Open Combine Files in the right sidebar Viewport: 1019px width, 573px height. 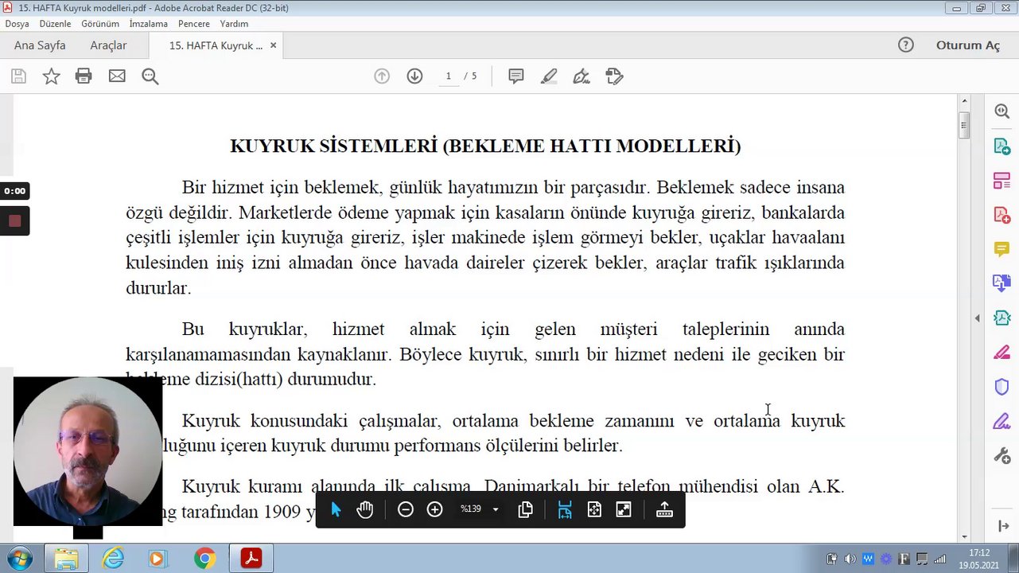(1002, 283)
